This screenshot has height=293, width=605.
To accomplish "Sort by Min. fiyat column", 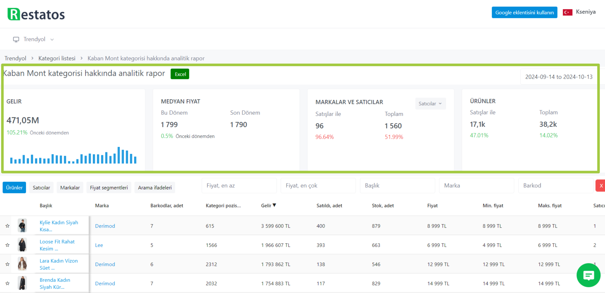I will tap(493, 205).
